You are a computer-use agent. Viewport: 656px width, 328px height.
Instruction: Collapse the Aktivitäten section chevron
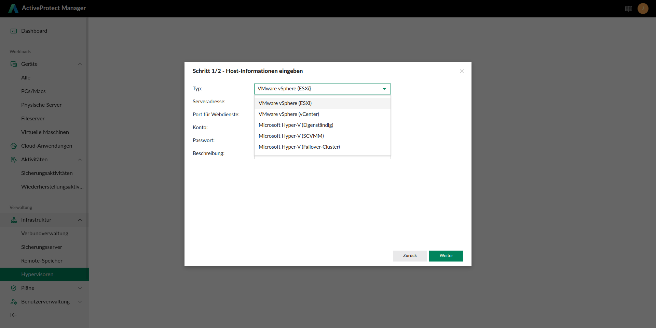click(80, 160)
